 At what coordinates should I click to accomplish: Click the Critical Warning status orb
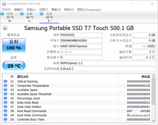pos(5,81)
